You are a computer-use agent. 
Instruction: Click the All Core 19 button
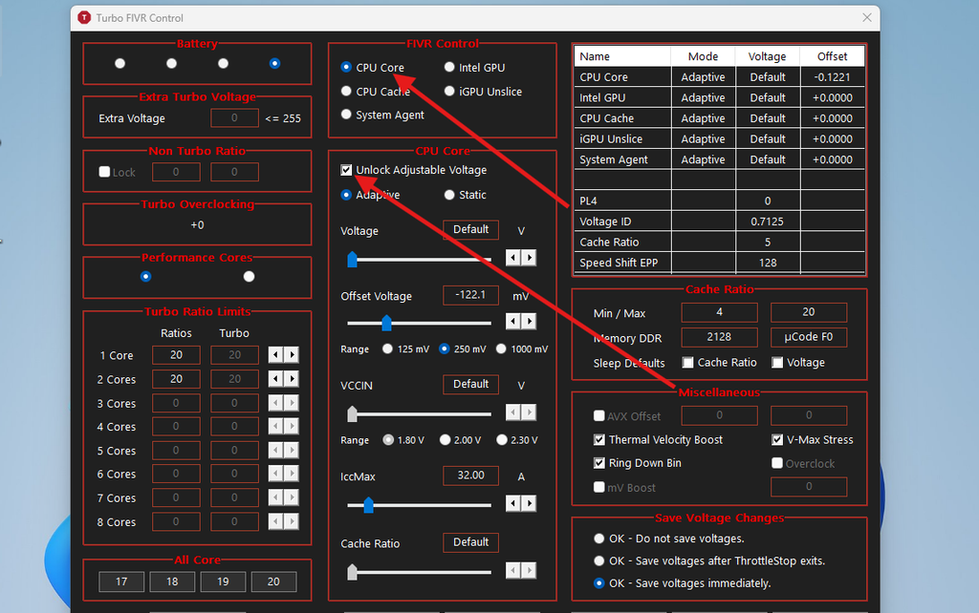(x=223, y=581)
